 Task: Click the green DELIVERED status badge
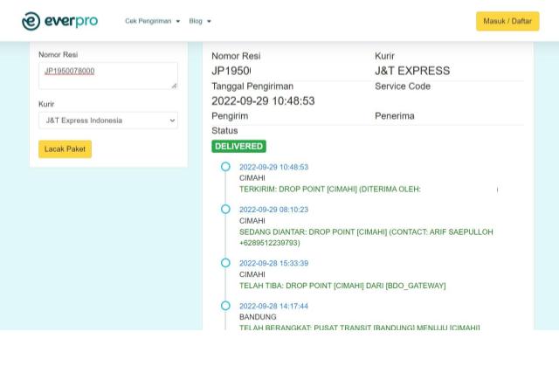(x=238, y=146)
